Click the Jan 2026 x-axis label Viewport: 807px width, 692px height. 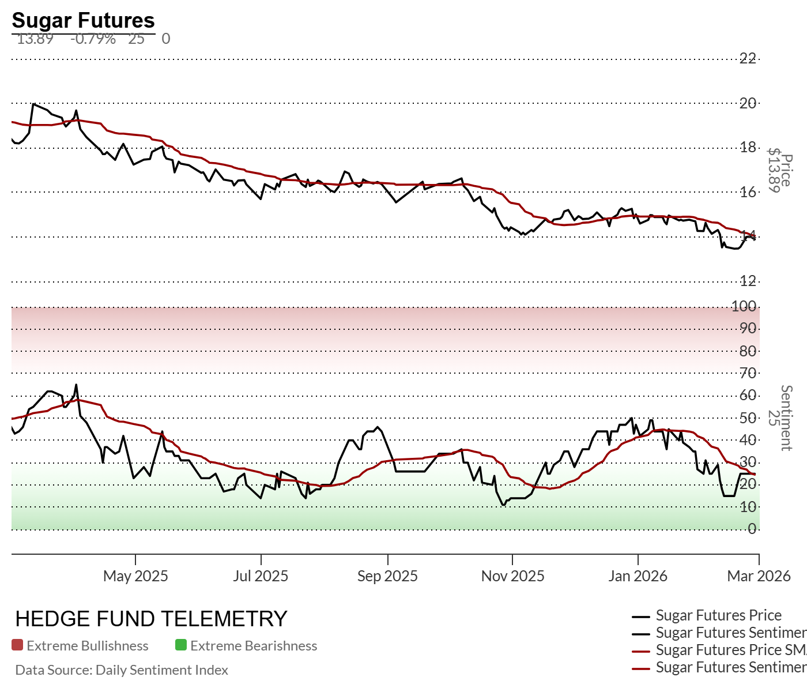point(638,576)
